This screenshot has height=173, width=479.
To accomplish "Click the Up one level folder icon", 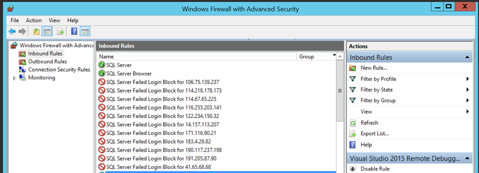I will (x=36, y=32).
